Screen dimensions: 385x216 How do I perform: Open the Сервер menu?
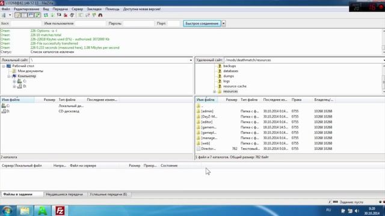pyautogui.click(x=78, y=9)
